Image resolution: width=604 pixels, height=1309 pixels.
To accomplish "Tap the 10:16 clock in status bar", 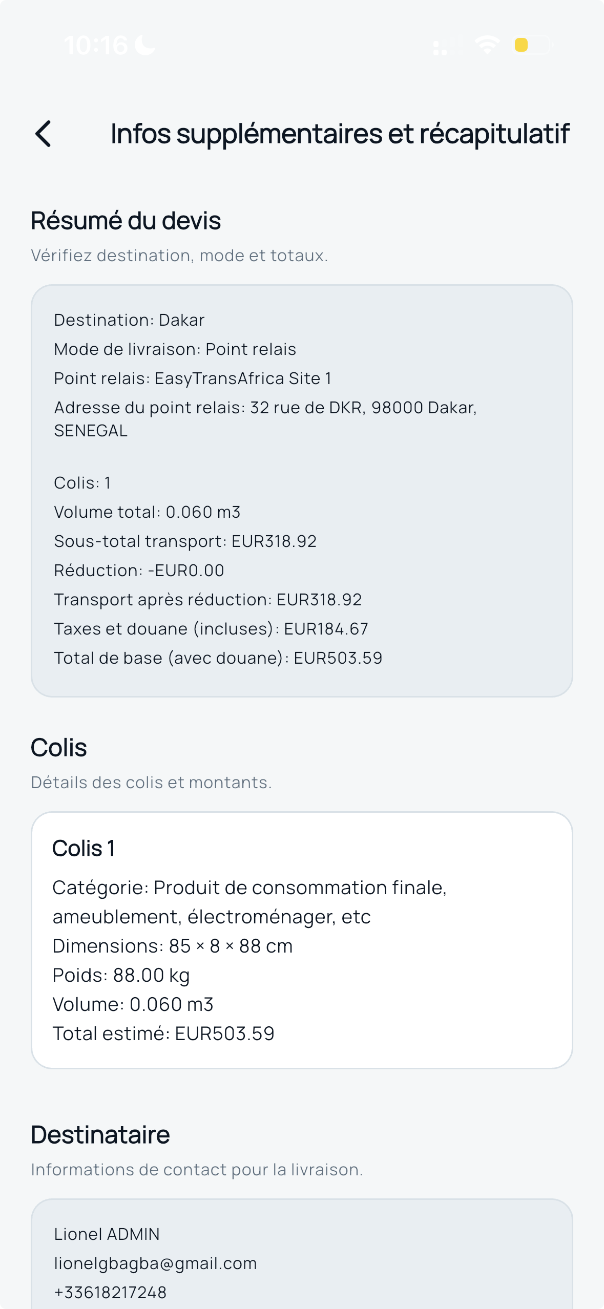I will click(x=96, y=45).
